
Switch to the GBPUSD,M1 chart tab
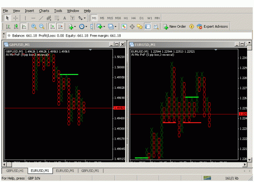pos(90,171)
